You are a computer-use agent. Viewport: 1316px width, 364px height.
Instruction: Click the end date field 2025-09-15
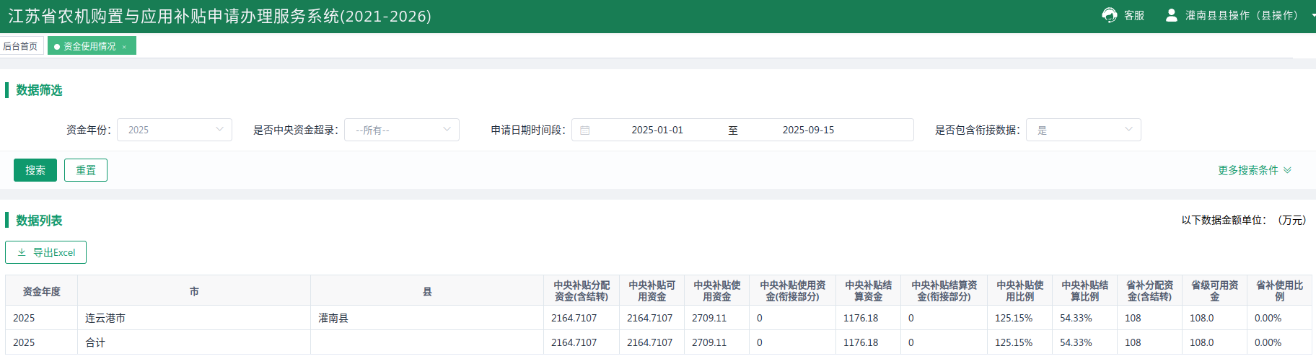click(x=808, y=130)
